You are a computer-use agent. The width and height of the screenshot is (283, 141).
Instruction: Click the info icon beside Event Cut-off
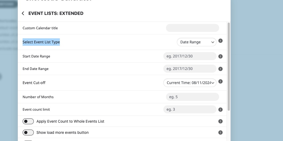pos(220,82)
